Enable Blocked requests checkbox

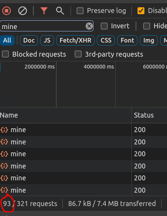5,54
